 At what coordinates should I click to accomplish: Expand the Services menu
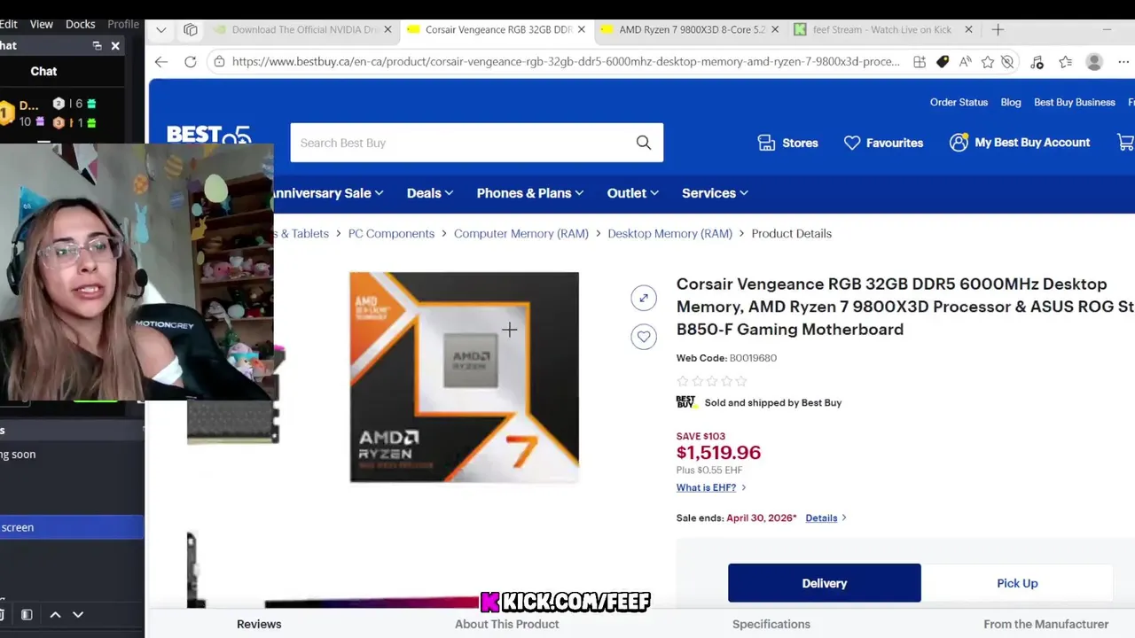pyautogui.click(x=715, y=193)
